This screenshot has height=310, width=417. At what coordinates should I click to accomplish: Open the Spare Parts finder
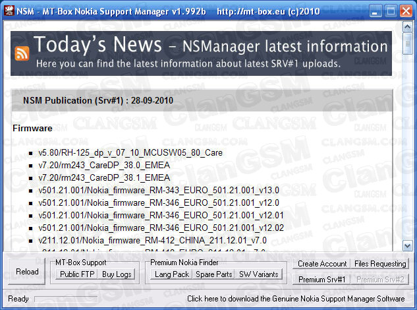click(213, 274)
